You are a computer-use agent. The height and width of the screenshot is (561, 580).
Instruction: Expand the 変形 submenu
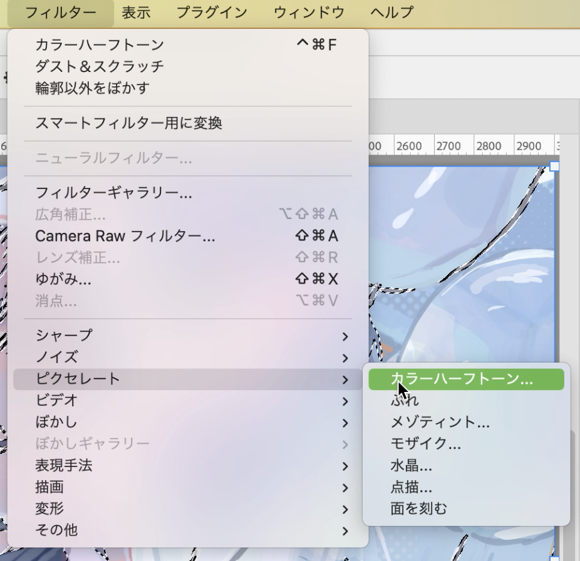click(188, 509)
